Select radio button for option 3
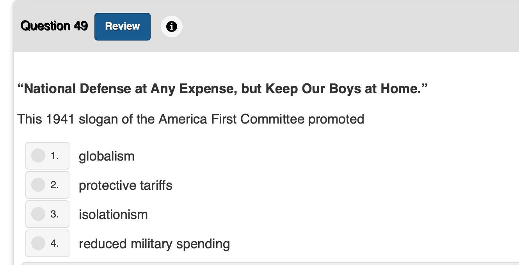 [x=38, y=214]
